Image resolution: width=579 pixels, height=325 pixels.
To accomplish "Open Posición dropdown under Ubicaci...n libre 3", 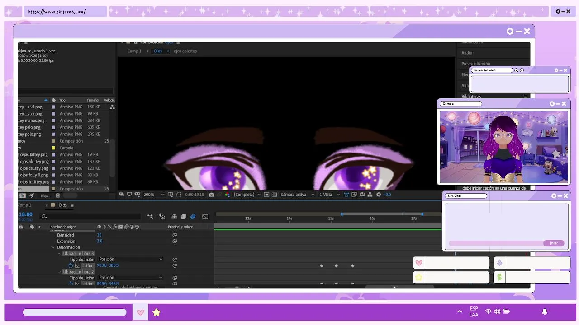I will 131,260.
